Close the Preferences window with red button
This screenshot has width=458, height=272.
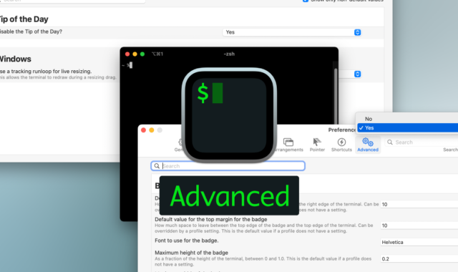coord(143,130)
